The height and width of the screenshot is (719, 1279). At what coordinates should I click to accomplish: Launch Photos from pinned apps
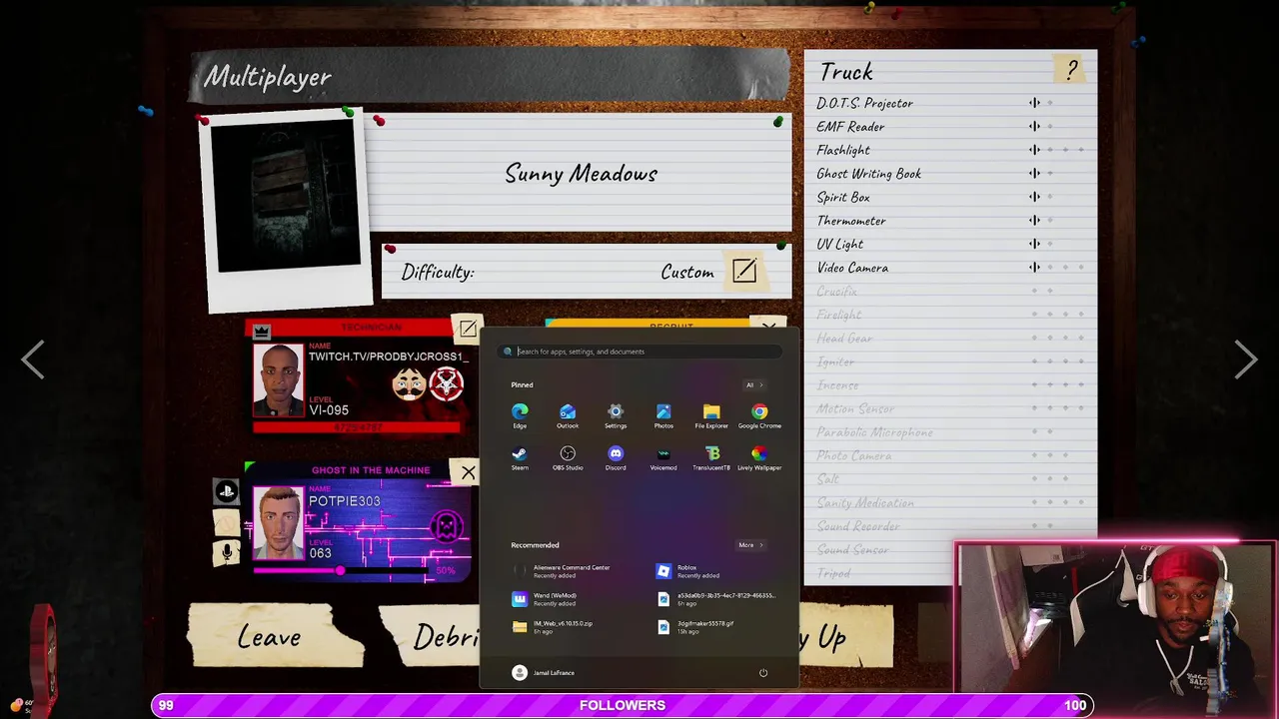coord(663,416)
